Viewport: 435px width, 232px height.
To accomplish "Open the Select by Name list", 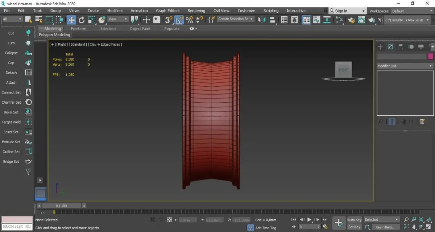I will (x=38, y=20).
